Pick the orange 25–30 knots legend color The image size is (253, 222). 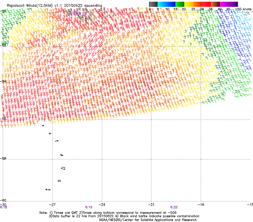198,4
